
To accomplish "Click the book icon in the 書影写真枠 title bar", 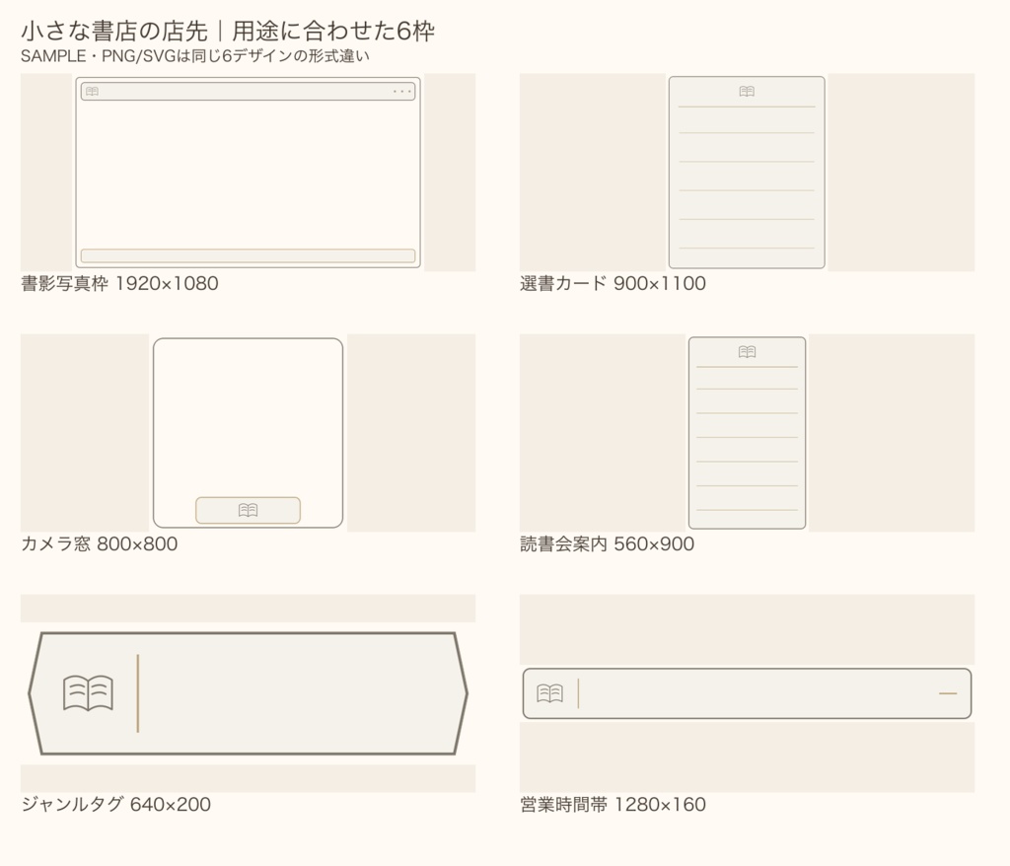I will (x=92, y=92).
